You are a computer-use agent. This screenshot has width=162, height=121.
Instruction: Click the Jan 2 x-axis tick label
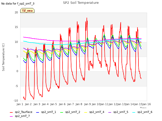pyautogui.click(x=28, y=104)
